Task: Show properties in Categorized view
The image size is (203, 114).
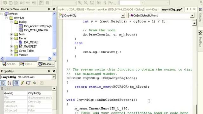Action: [x=3, y=83]
